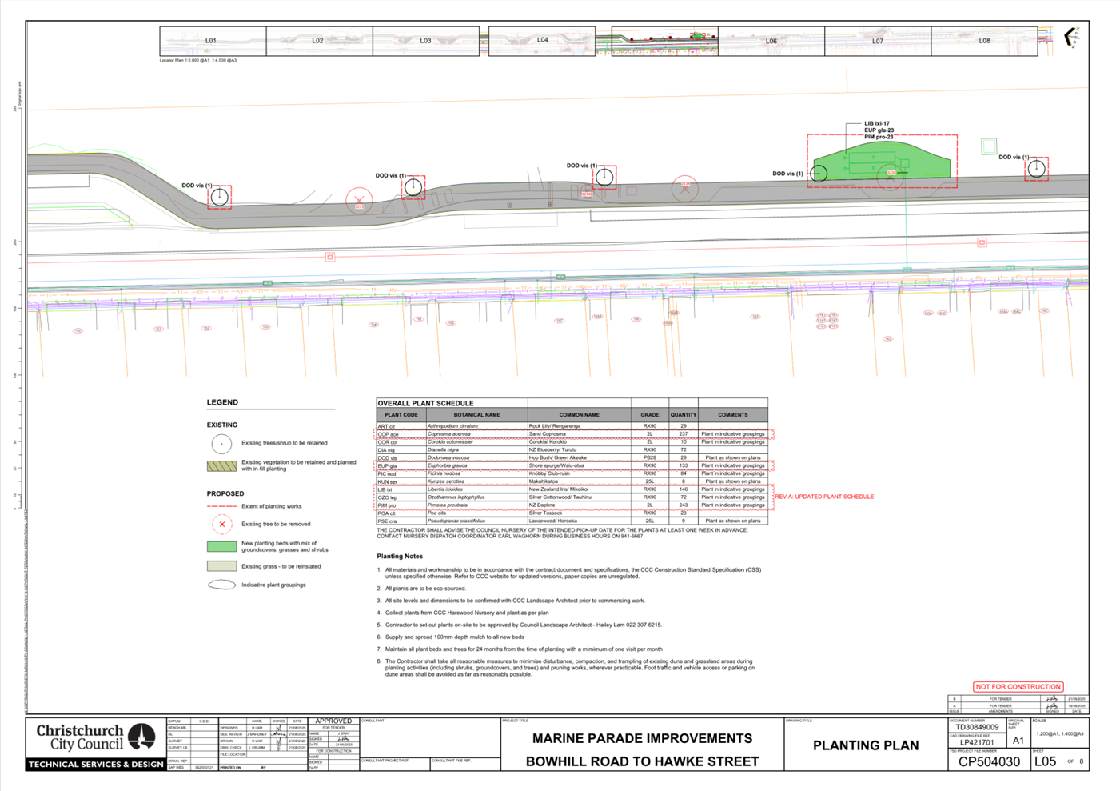Viewport: 1120px width, 791px height.
Task: Click the north arrow symbol
Action: (1070, 37)
